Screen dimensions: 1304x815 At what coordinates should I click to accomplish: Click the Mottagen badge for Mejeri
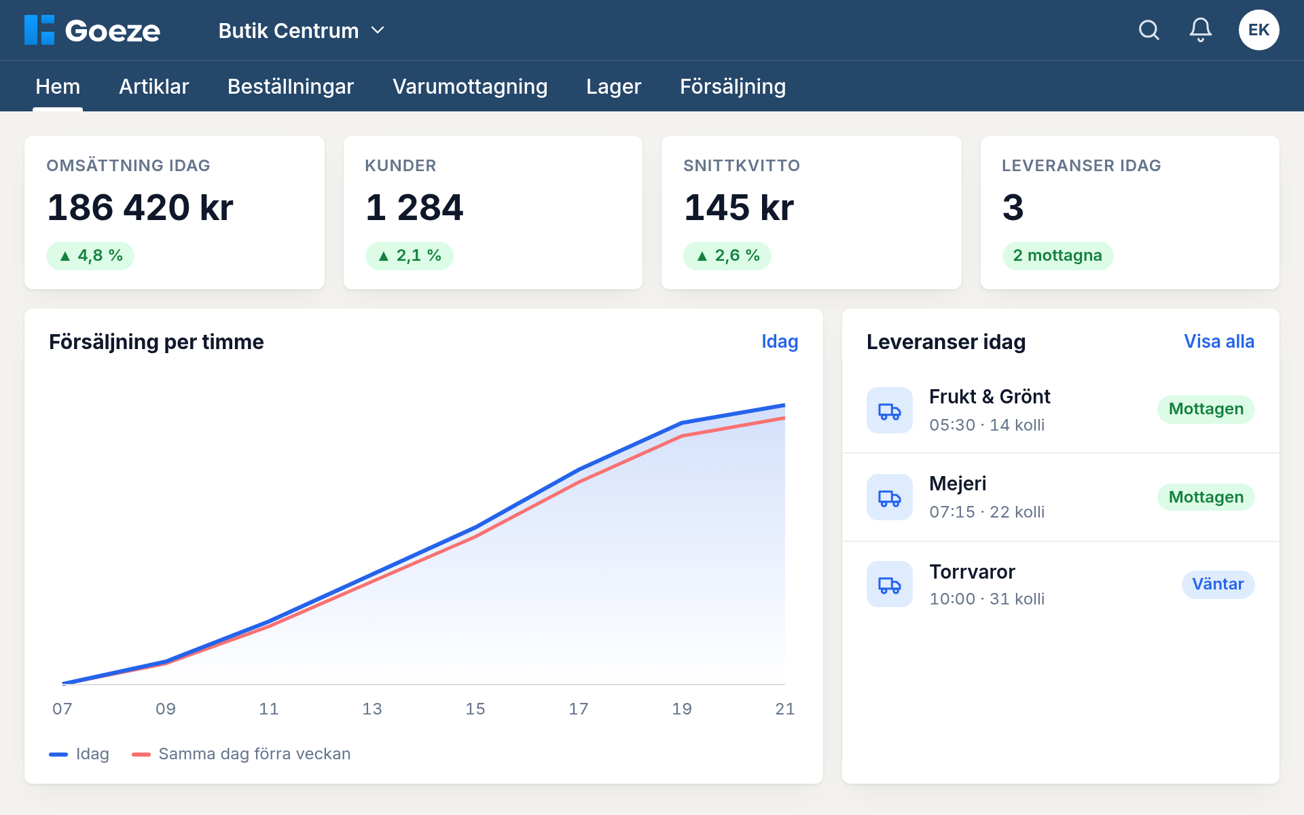pyautogui.click(x=1206, y=497)
